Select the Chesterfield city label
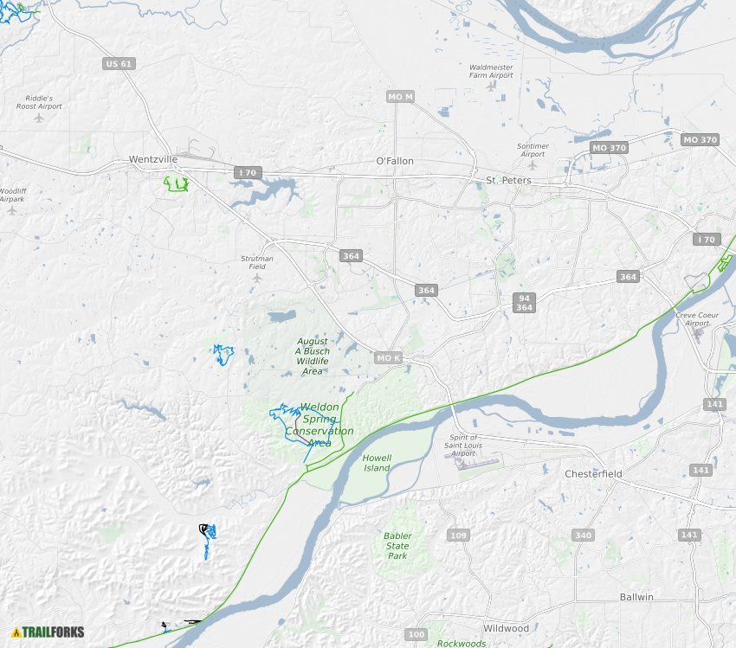 (593, 474)
